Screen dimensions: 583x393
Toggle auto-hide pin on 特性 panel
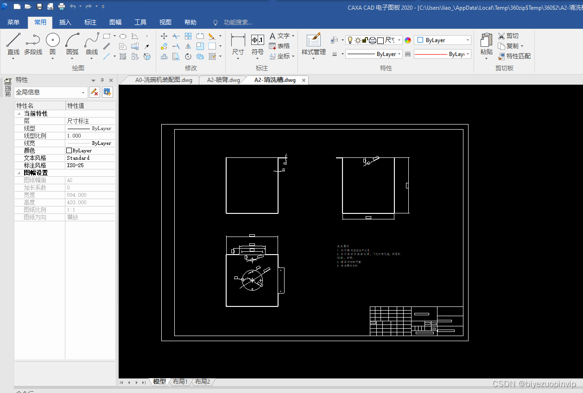tap(102, 80)
